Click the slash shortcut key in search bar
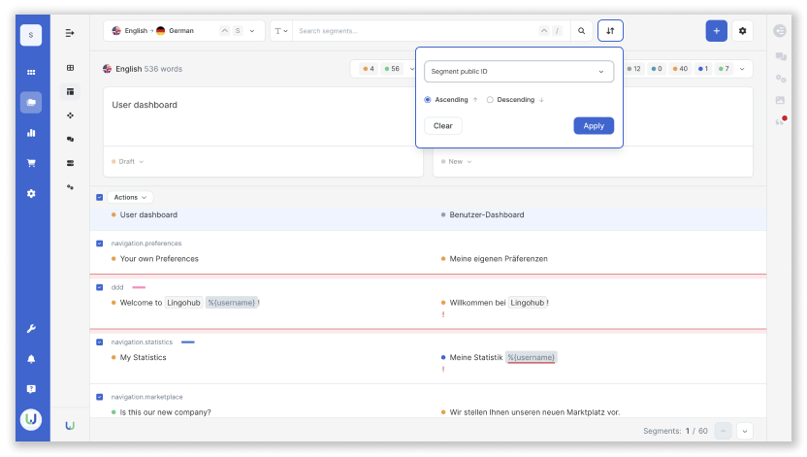 [x=557, y=31]
